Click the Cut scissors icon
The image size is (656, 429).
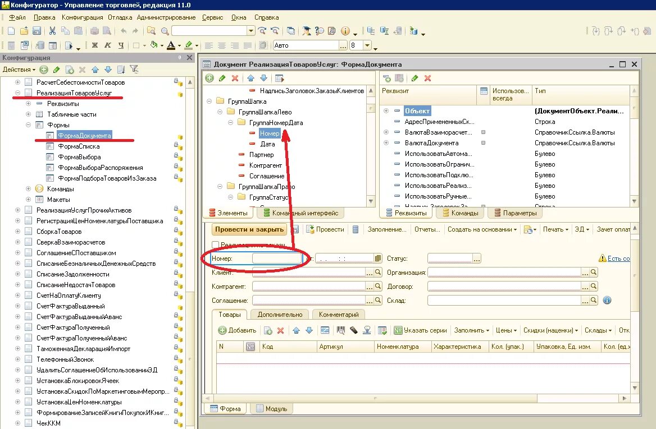(52, 31)
